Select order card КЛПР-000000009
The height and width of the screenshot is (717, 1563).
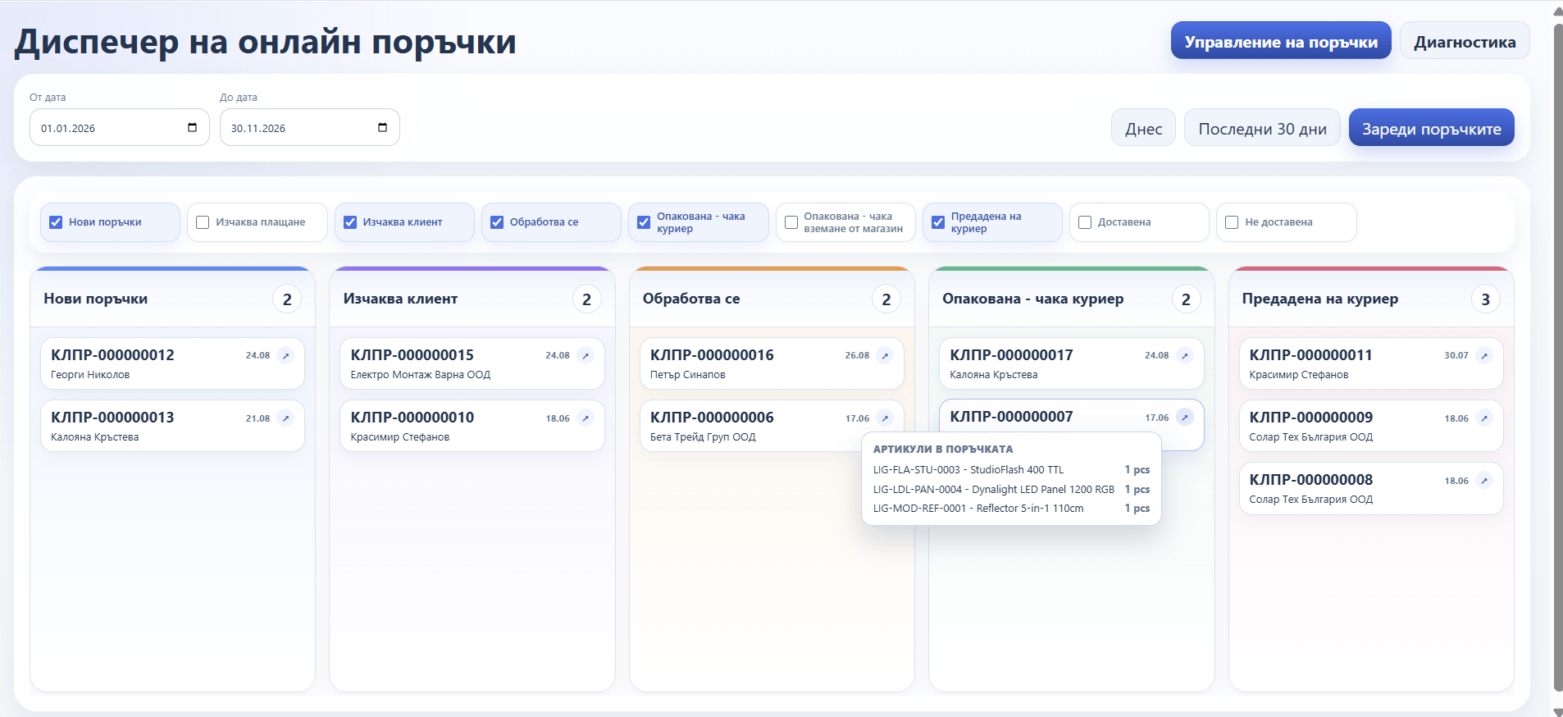click(1371, 426)
